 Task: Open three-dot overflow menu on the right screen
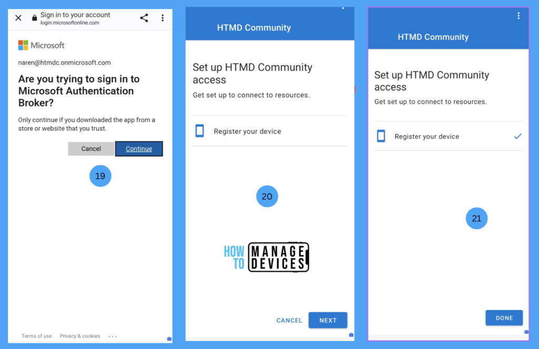click(518, 16)
